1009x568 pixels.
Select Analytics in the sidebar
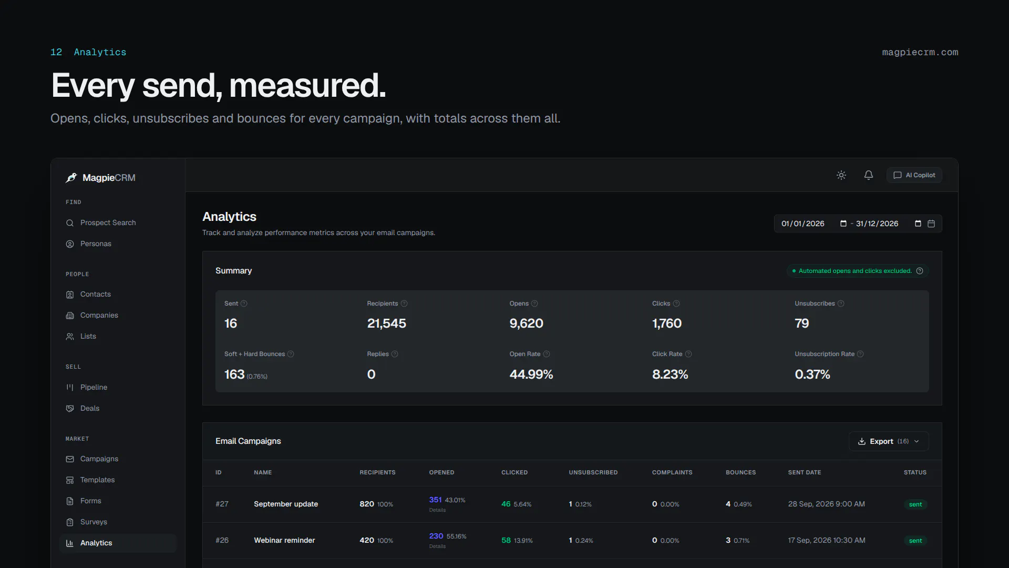tap(118, 543)
